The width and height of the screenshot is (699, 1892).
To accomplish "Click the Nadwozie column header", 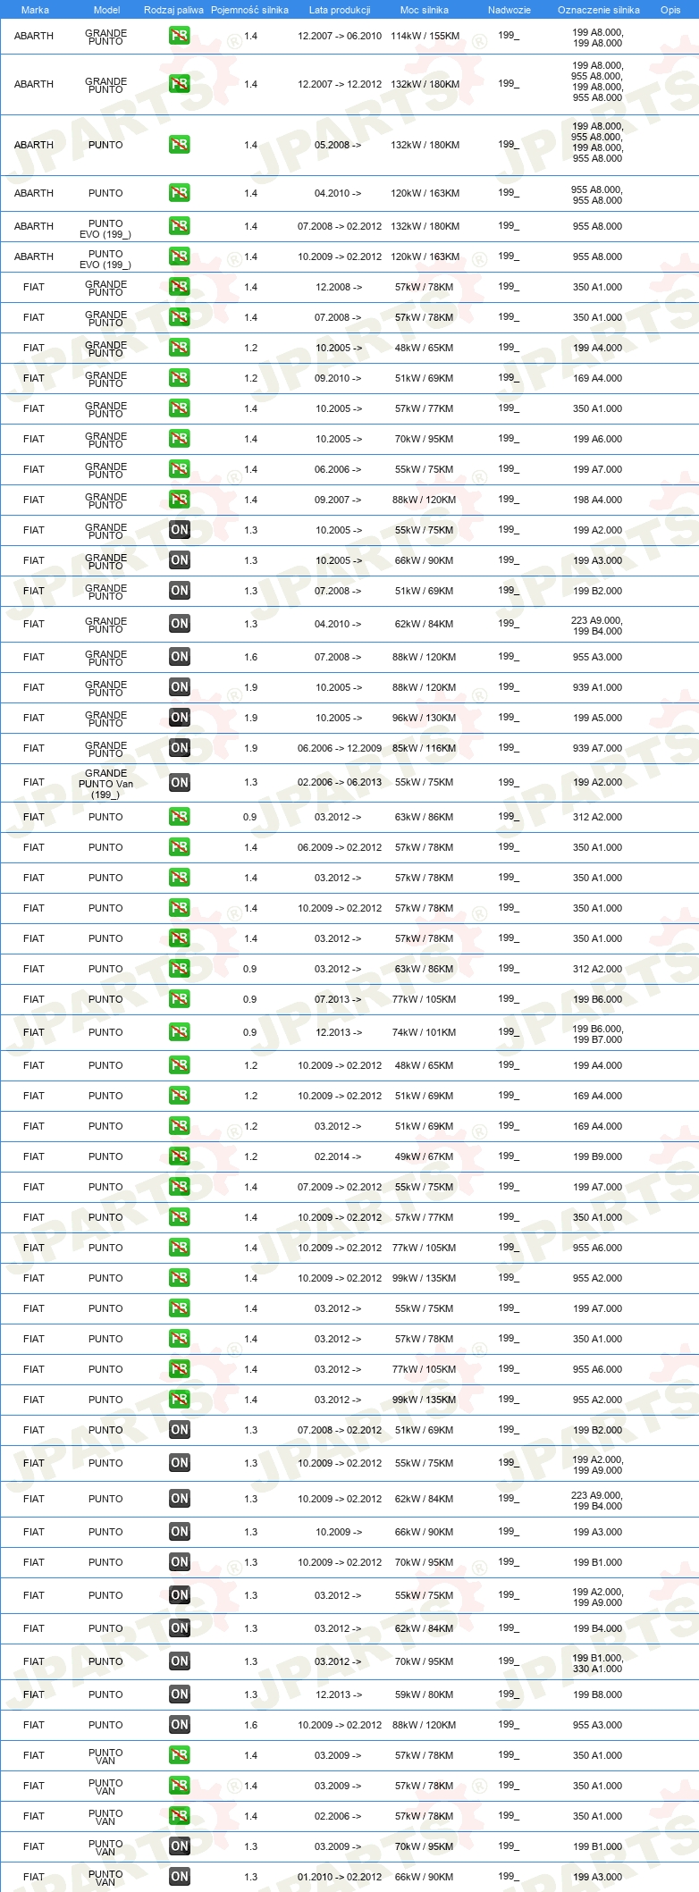I will (x=510, y=10).
